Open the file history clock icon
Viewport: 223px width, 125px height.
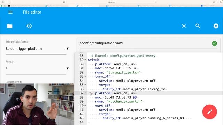(29, 26)
